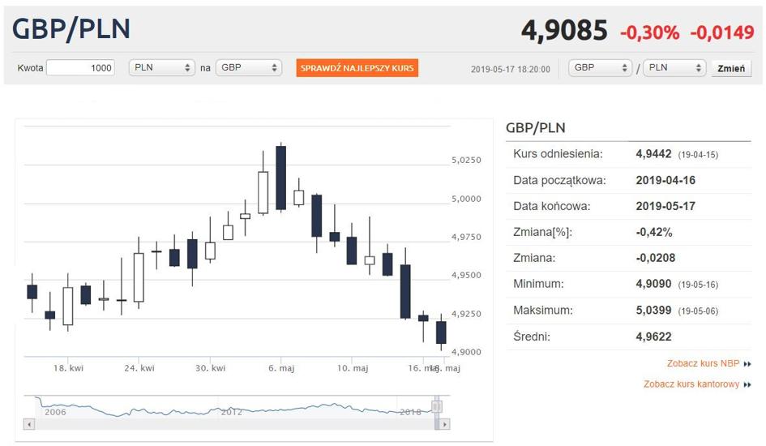766x446 pixels.
Task: Open the Zobacz kurs NBP link
Action: click(703, 365)
